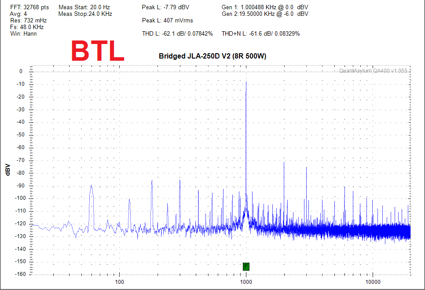Click the dBV vertical axis label

tap(7, 170)
